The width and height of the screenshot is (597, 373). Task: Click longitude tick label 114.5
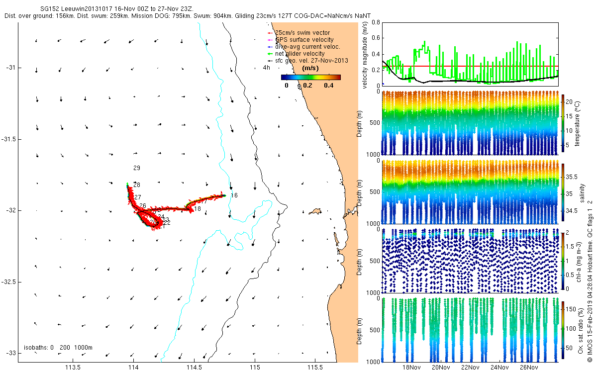click(x=194, y=368)
